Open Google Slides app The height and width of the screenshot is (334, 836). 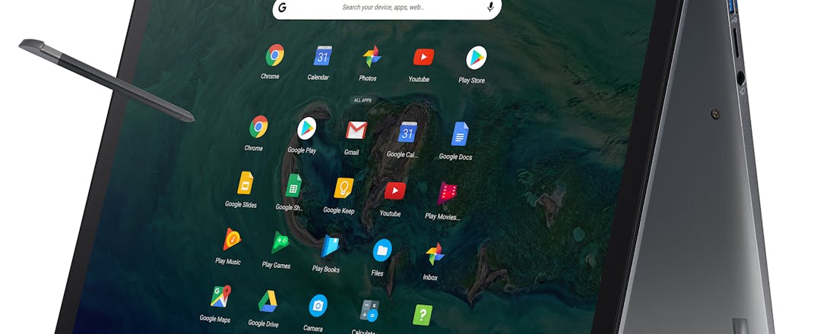pos(245,184)
